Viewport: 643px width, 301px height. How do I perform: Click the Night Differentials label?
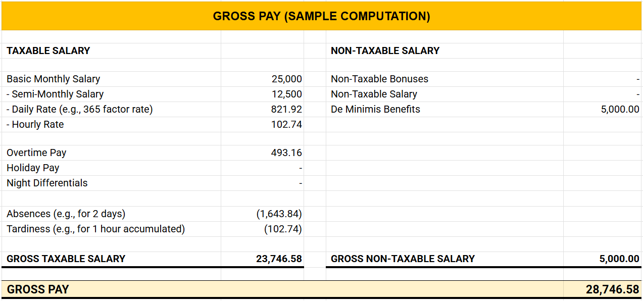pos(47,183)
